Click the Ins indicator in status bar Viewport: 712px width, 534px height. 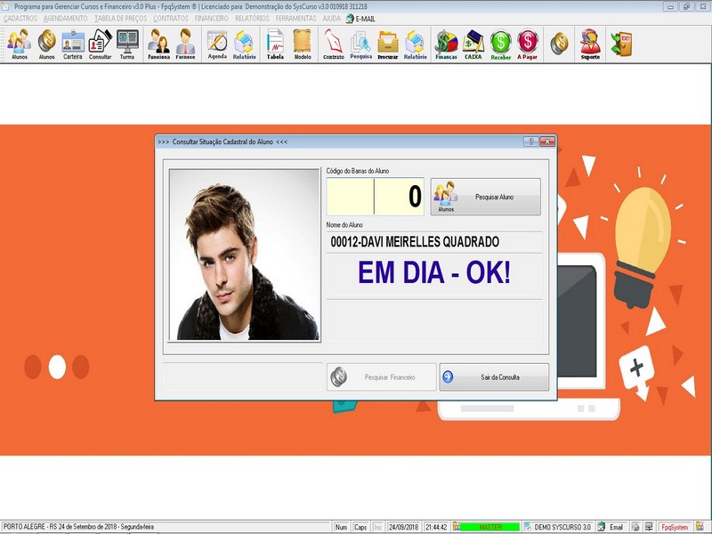click(x=377, y=527)
